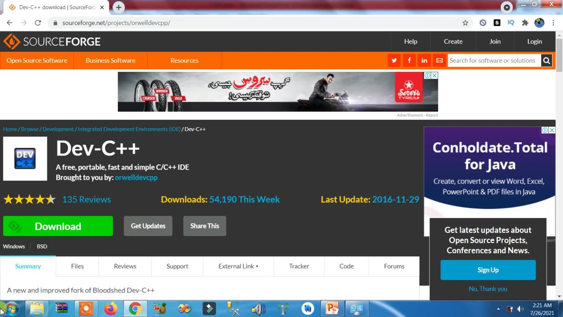
Task: Open the Home breadcrumb link
Action: [10, 129]
